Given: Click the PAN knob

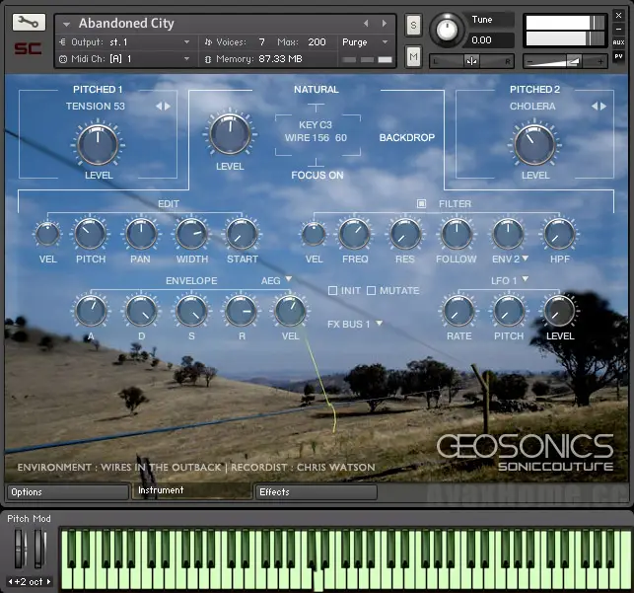Looking at the screenshot, I should point(141,234).
